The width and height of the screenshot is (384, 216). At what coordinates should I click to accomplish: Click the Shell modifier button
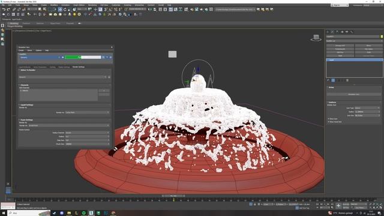pos(340,56)
